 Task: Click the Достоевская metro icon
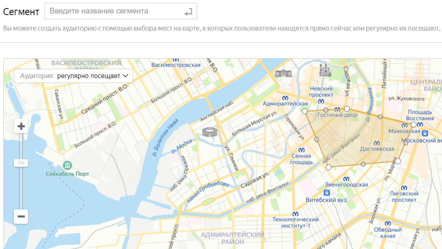376,143
